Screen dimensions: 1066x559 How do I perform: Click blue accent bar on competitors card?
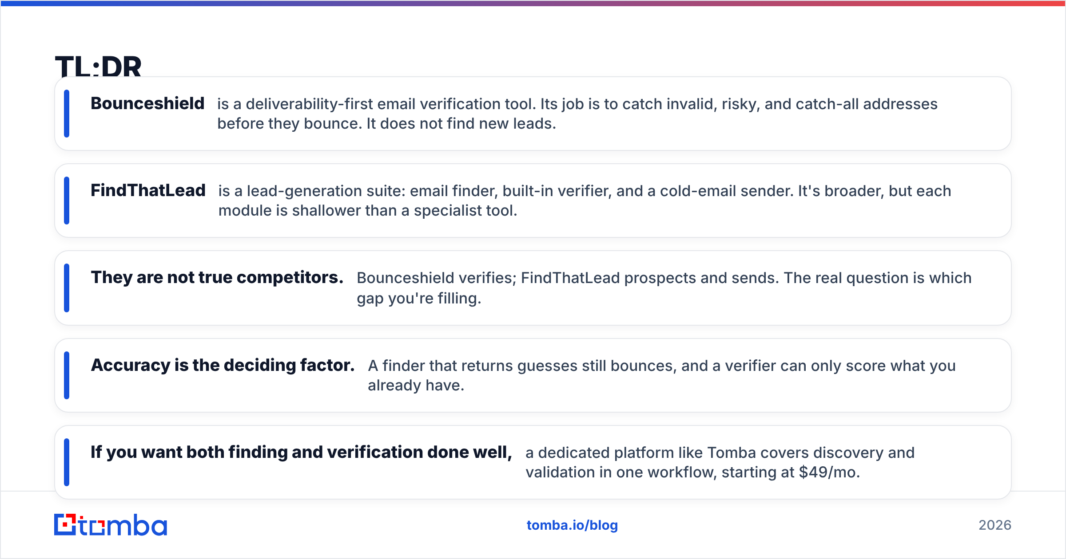point(67,288)
